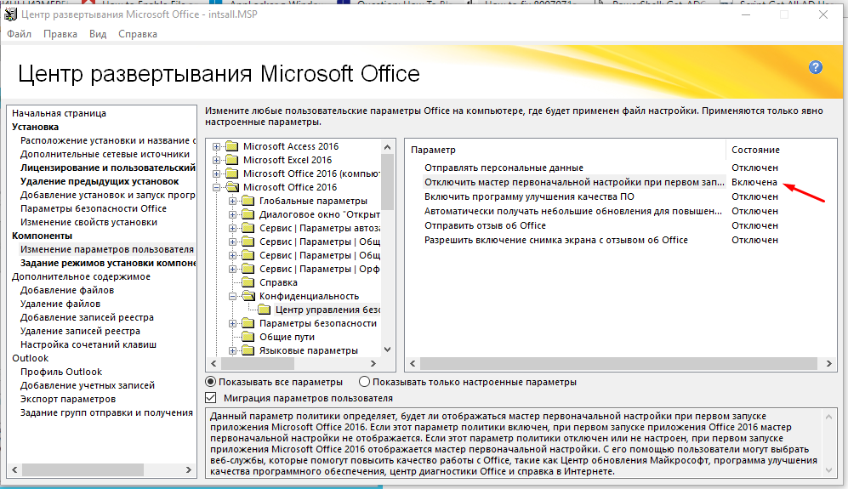
Task: Collapse the Microsoft Office 2016 tree node
Action: (216, 187)
